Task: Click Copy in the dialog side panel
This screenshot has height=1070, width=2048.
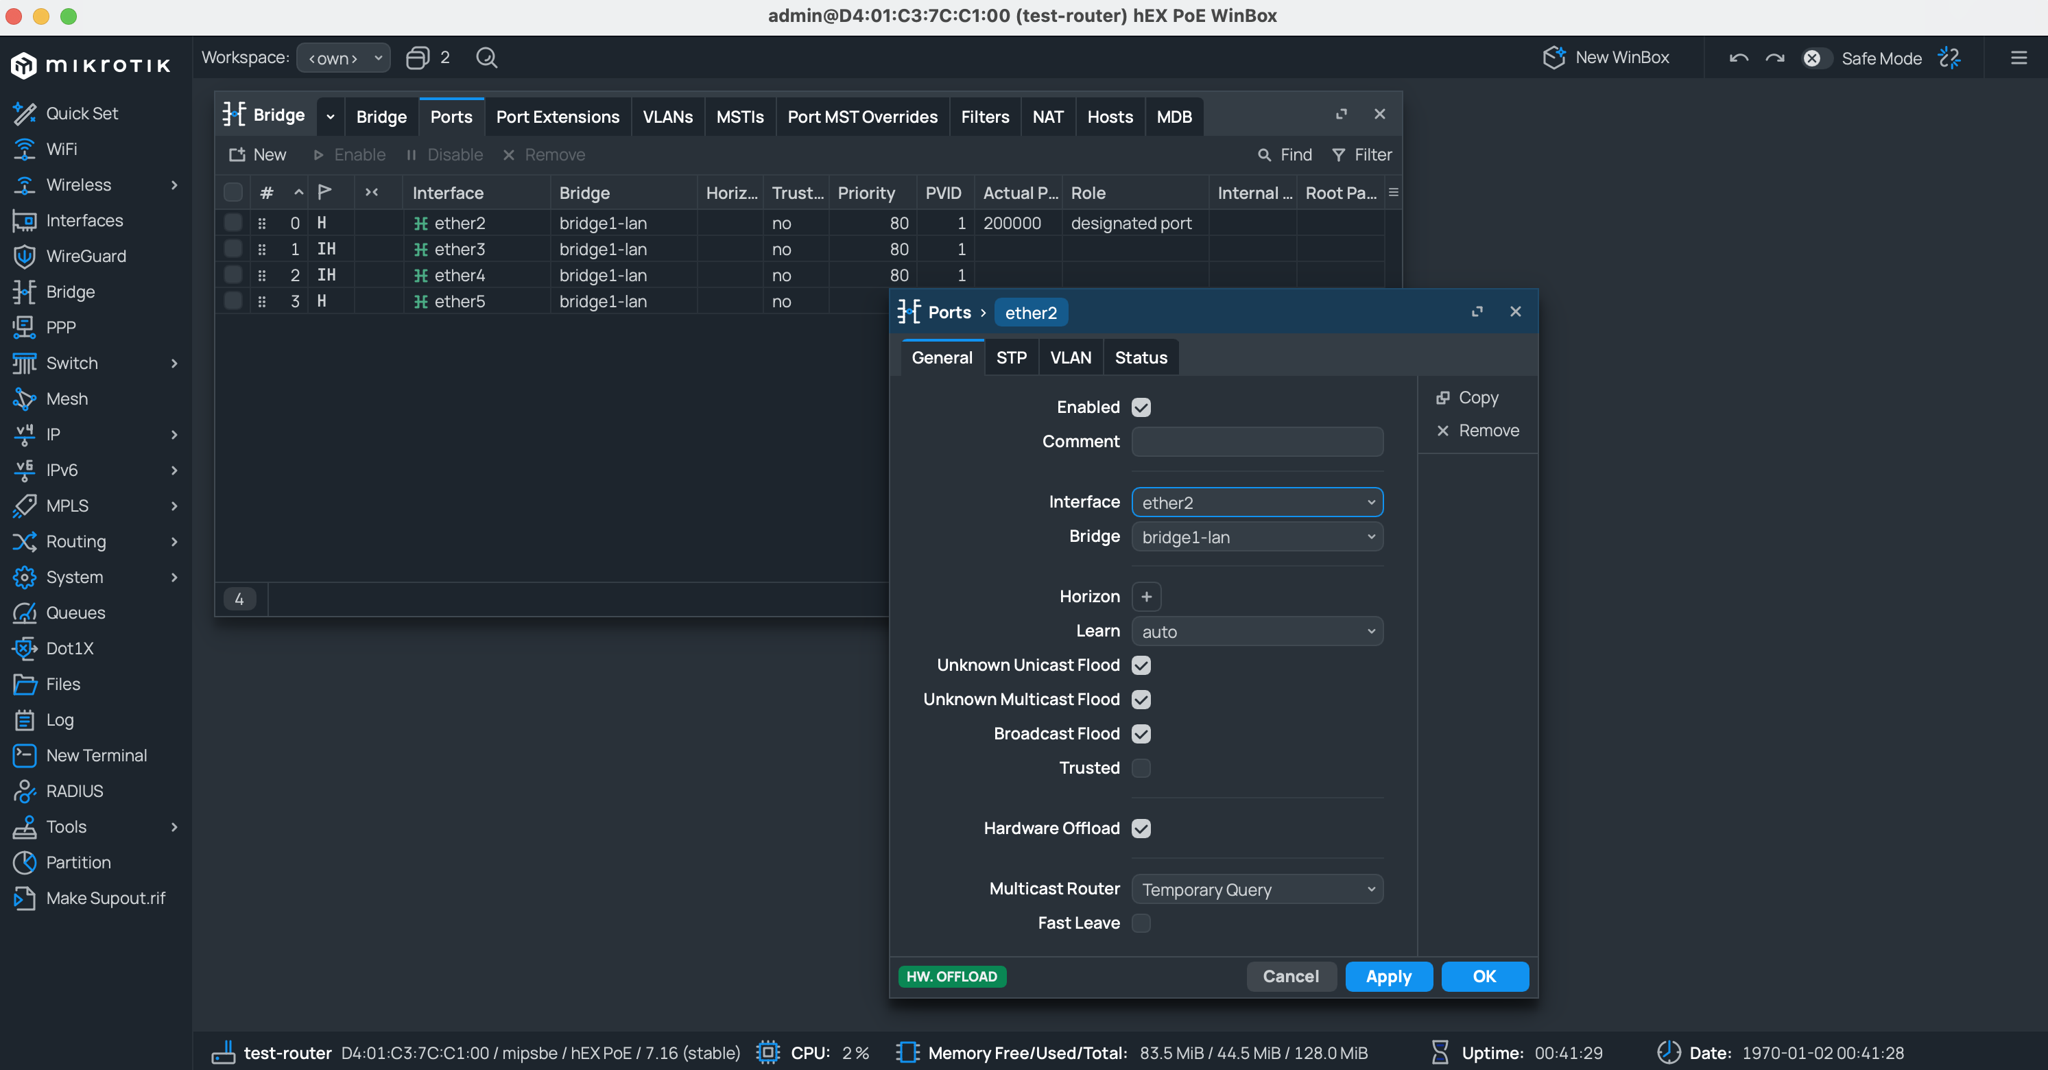Action: click(x=1468, y=397)
